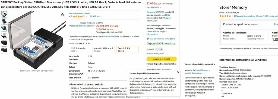
Task: Choose the 2,5 3,5 Armadio style option
Action: point(80,49)
